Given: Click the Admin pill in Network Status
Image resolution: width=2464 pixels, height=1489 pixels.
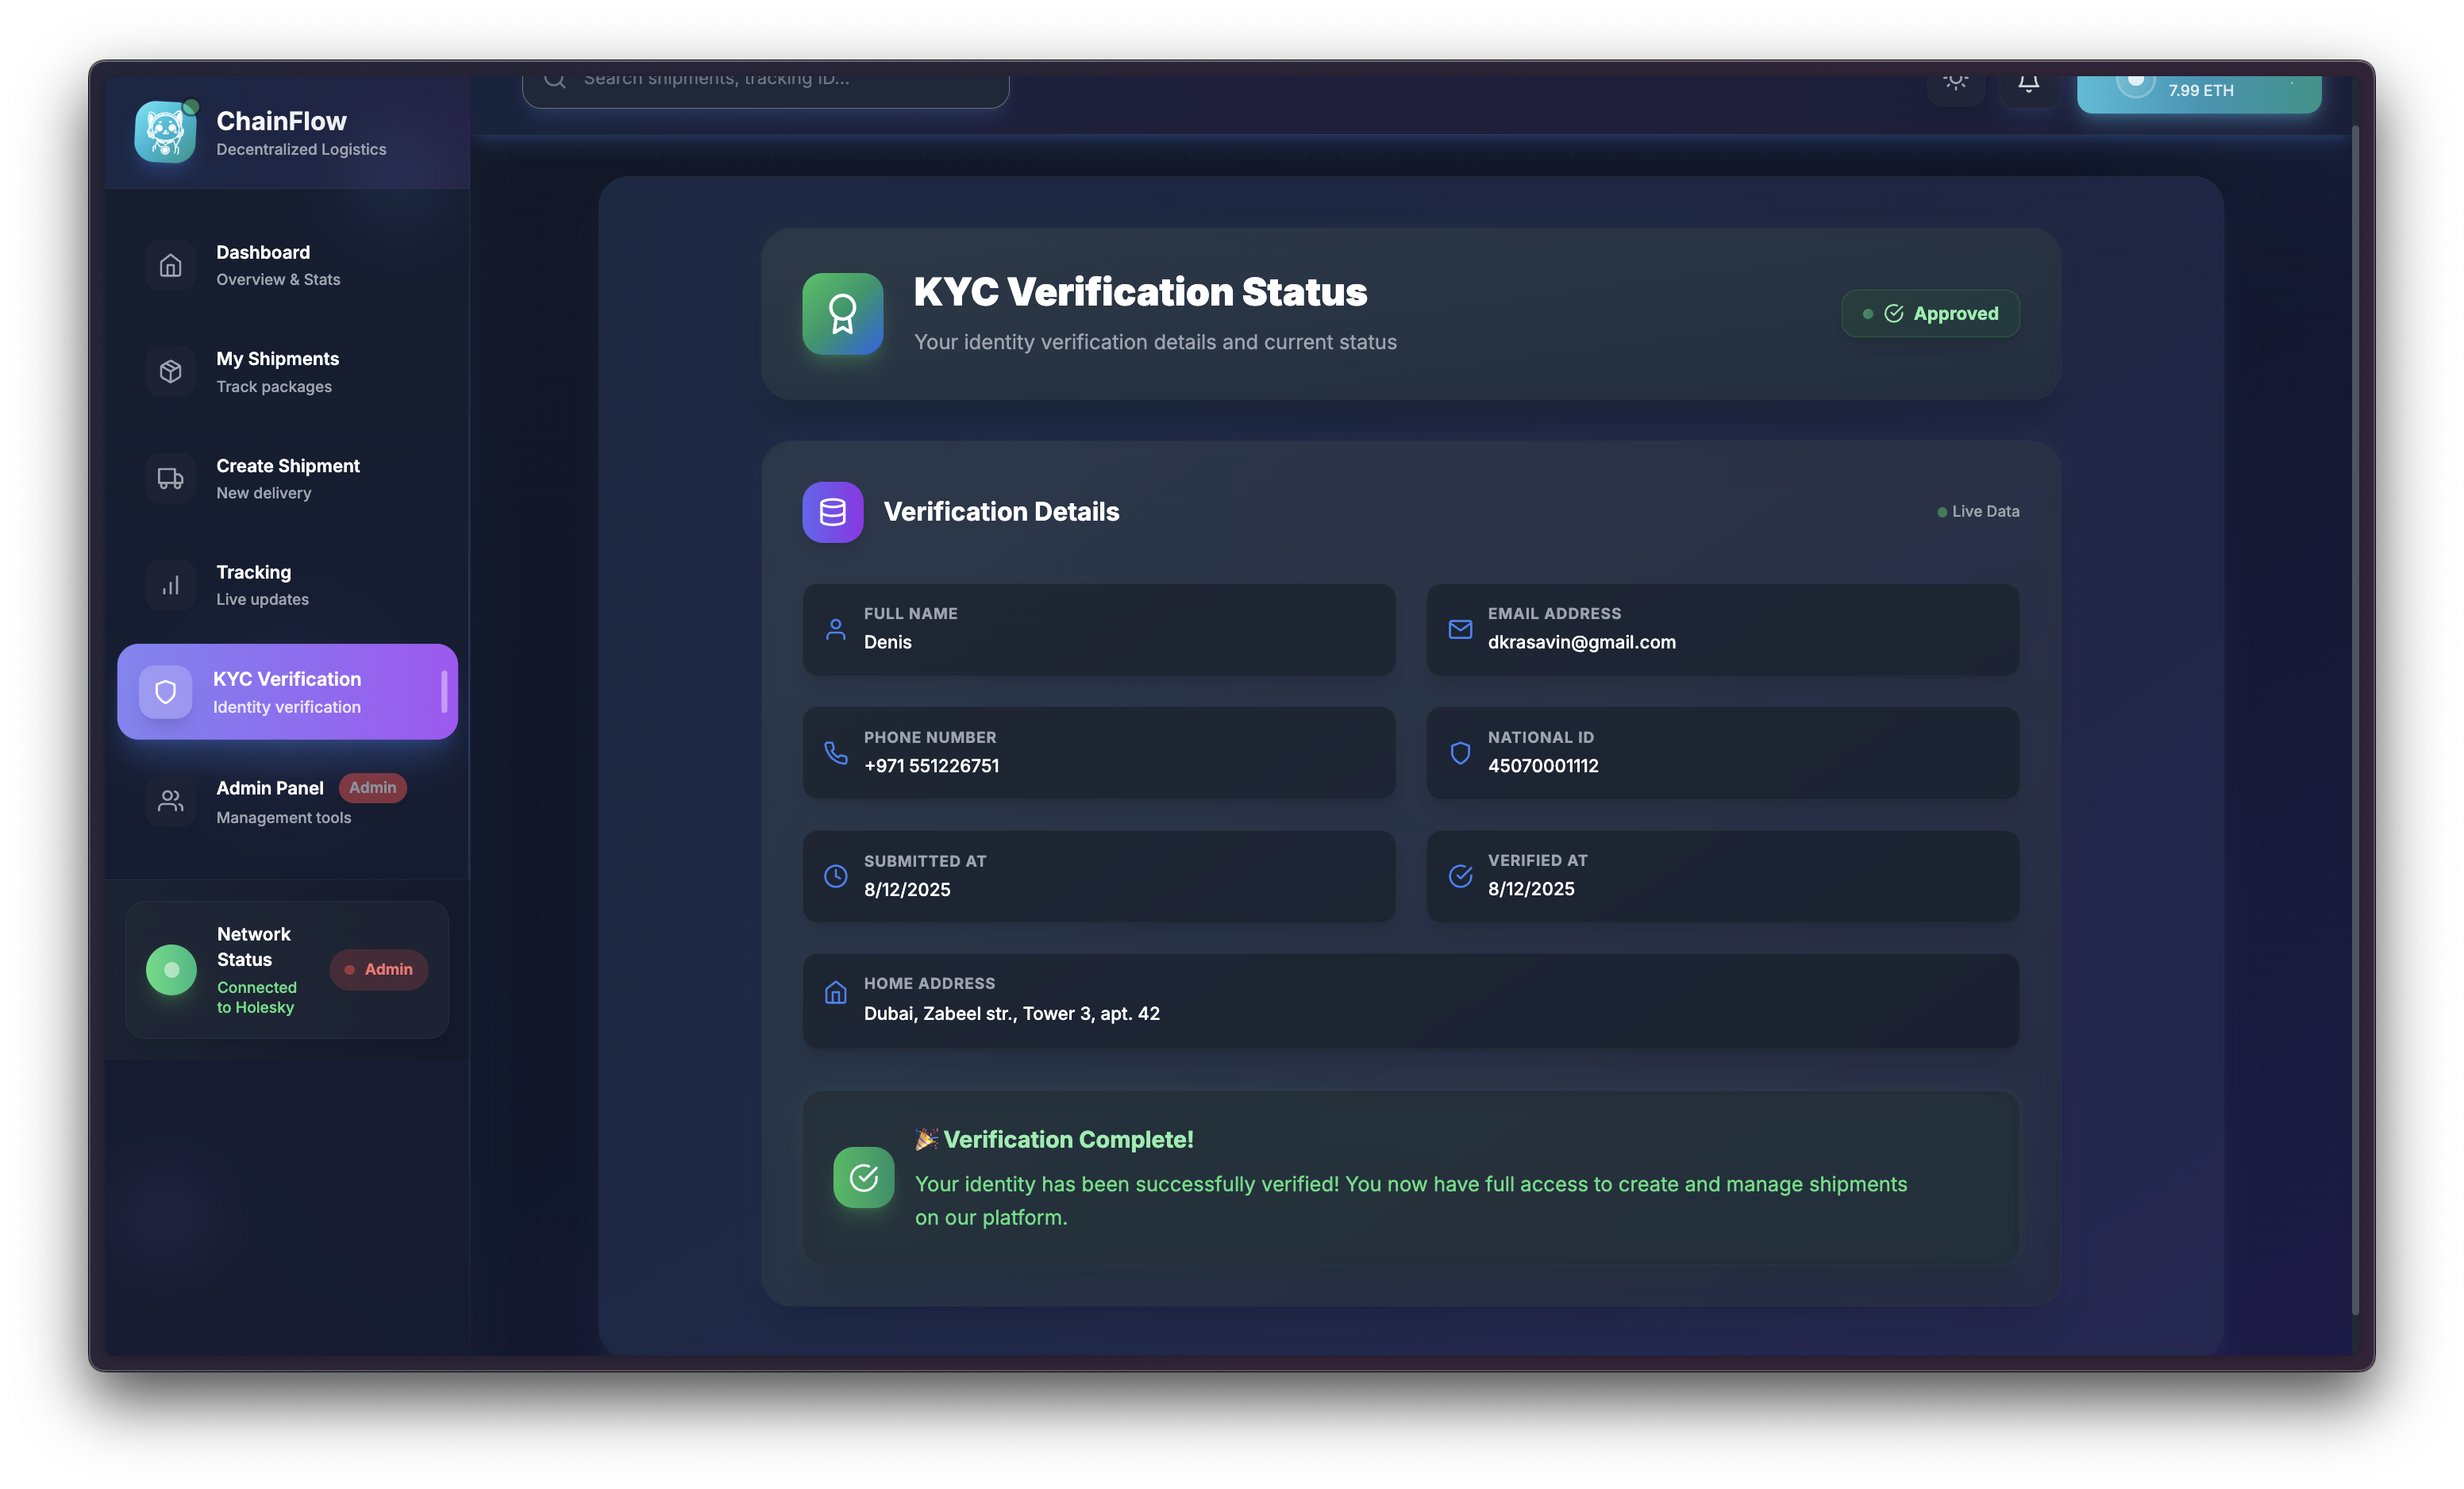Looking at the screenshot, I should [x=379, y=970].
